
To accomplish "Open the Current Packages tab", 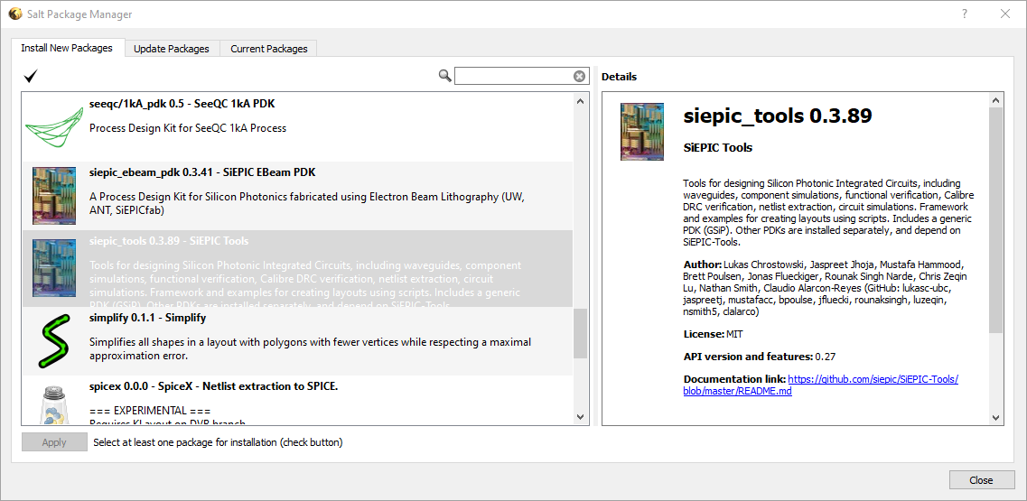I will click(268, 49).
